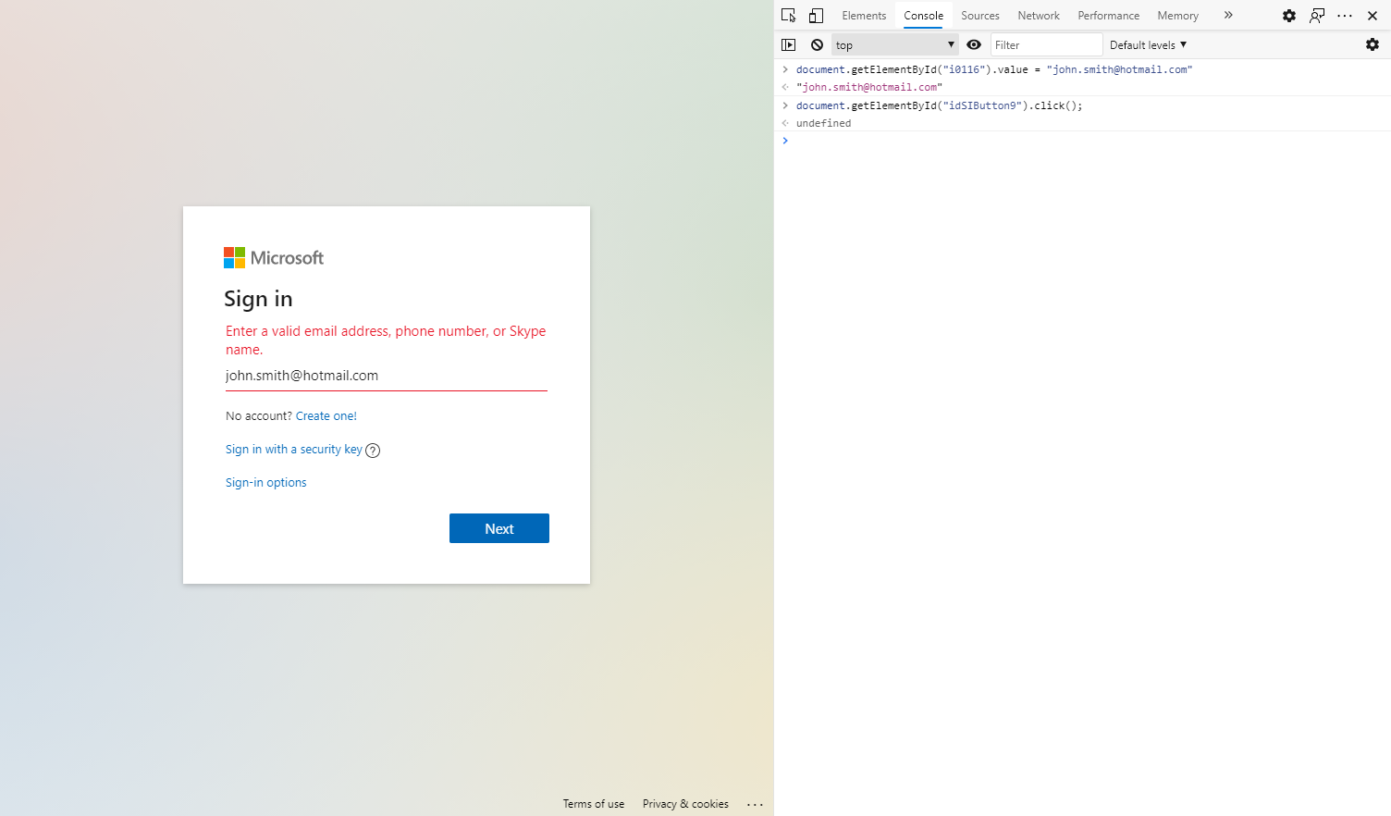Open the security key help icon
This screenshot has width=1391, height=816.
(372, 450)
